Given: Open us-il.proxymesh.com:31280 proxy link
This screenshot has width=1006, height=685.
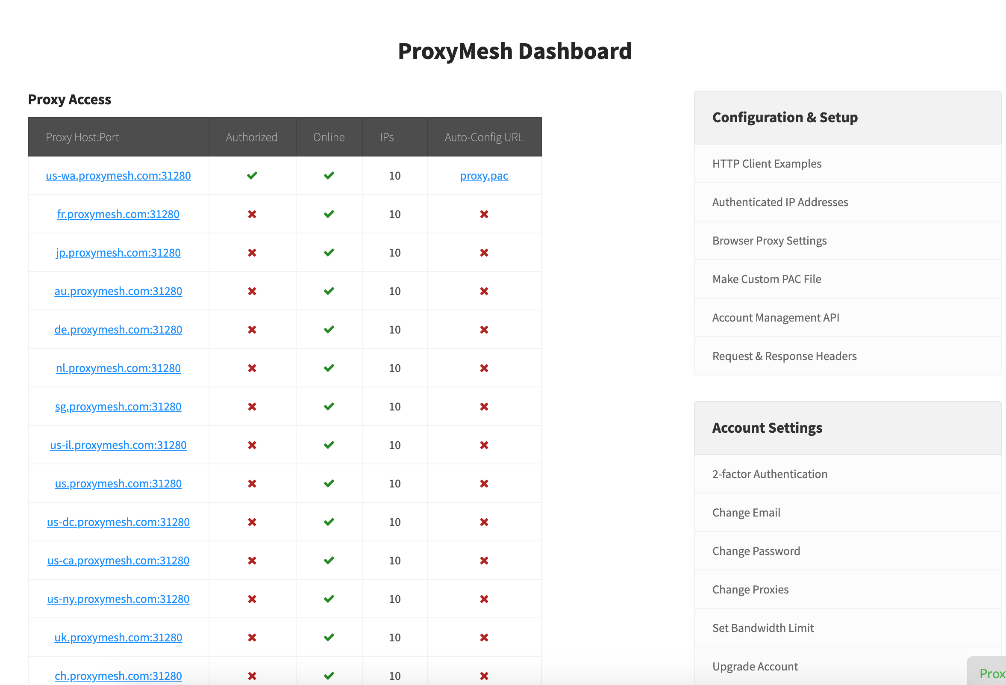Looking at the screenshot, I should point(118,446).
